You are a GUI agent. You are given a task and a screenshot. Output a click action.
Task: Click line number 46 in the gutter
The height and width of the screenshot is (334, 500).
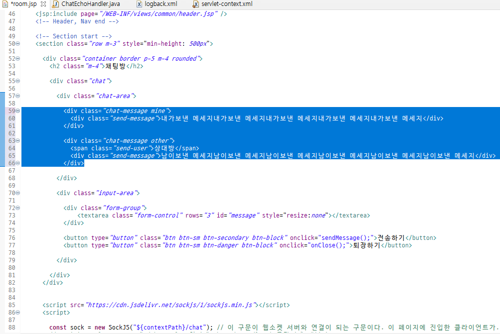(x=12, y=14)
